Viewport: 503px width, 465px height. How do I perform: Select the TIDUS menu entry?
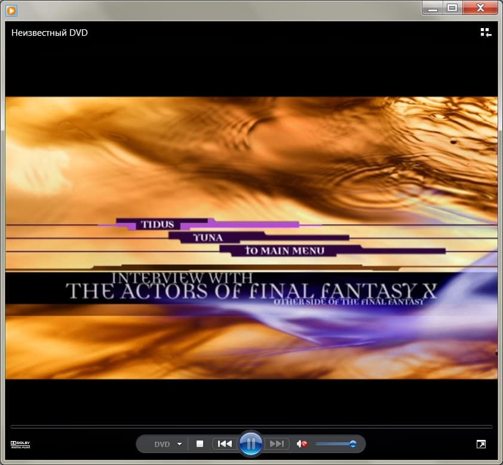click(x=157, y=224)
